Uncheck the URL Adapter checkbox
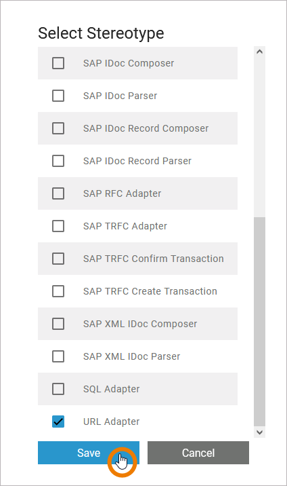 click(x=58, y=422)
